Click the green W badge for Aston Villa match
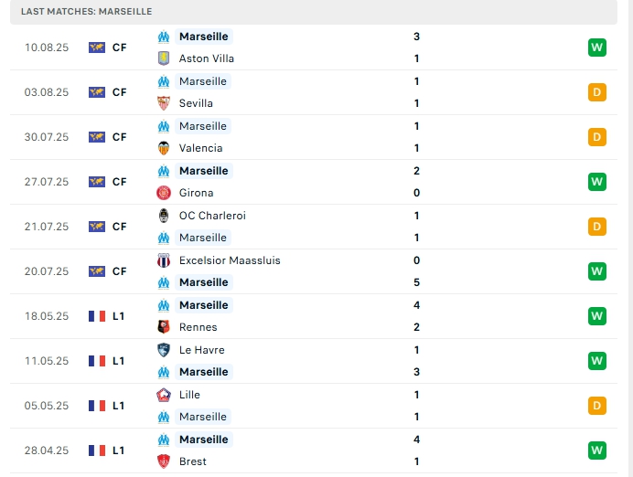Viewport: 633px width, 477px height. 597,48
